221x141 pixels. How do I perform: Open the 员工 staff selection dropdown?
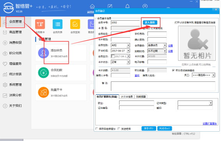pos(214,75)
